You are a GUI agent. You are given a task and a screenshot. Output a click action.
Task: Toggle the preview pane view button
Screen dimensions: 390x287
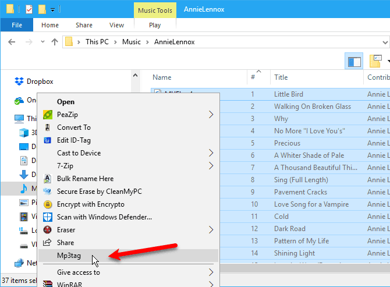click(x=354, y=61)
